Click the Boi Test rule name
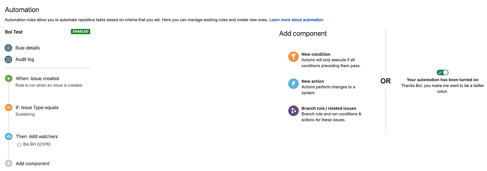The width and height of the screenshot is (487, 171). pos(14,32)
